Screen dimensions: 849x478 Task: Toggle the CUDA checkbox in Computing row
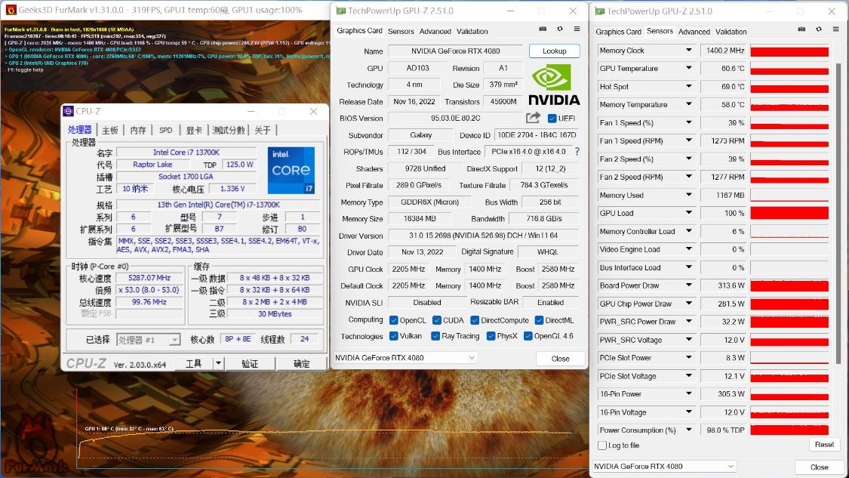pyautogui.click(x=435, y=319)
